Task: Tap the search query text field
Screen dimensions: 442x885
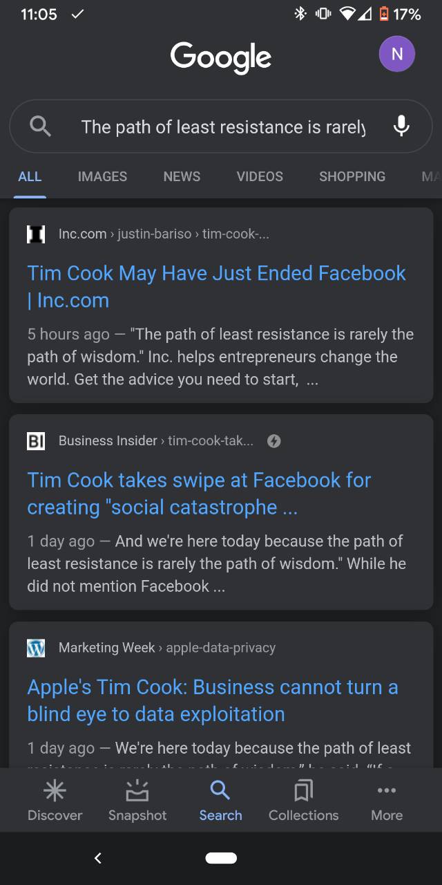Action: [222, 127]
